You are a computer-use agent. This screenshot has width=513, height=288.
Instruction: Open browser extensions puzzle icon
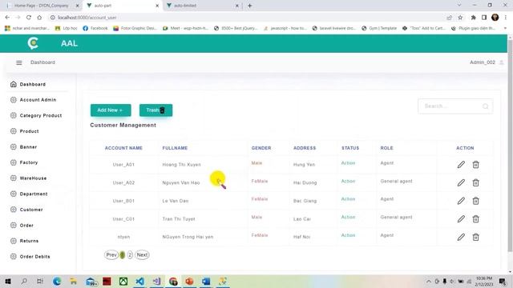tap(473, 18)
